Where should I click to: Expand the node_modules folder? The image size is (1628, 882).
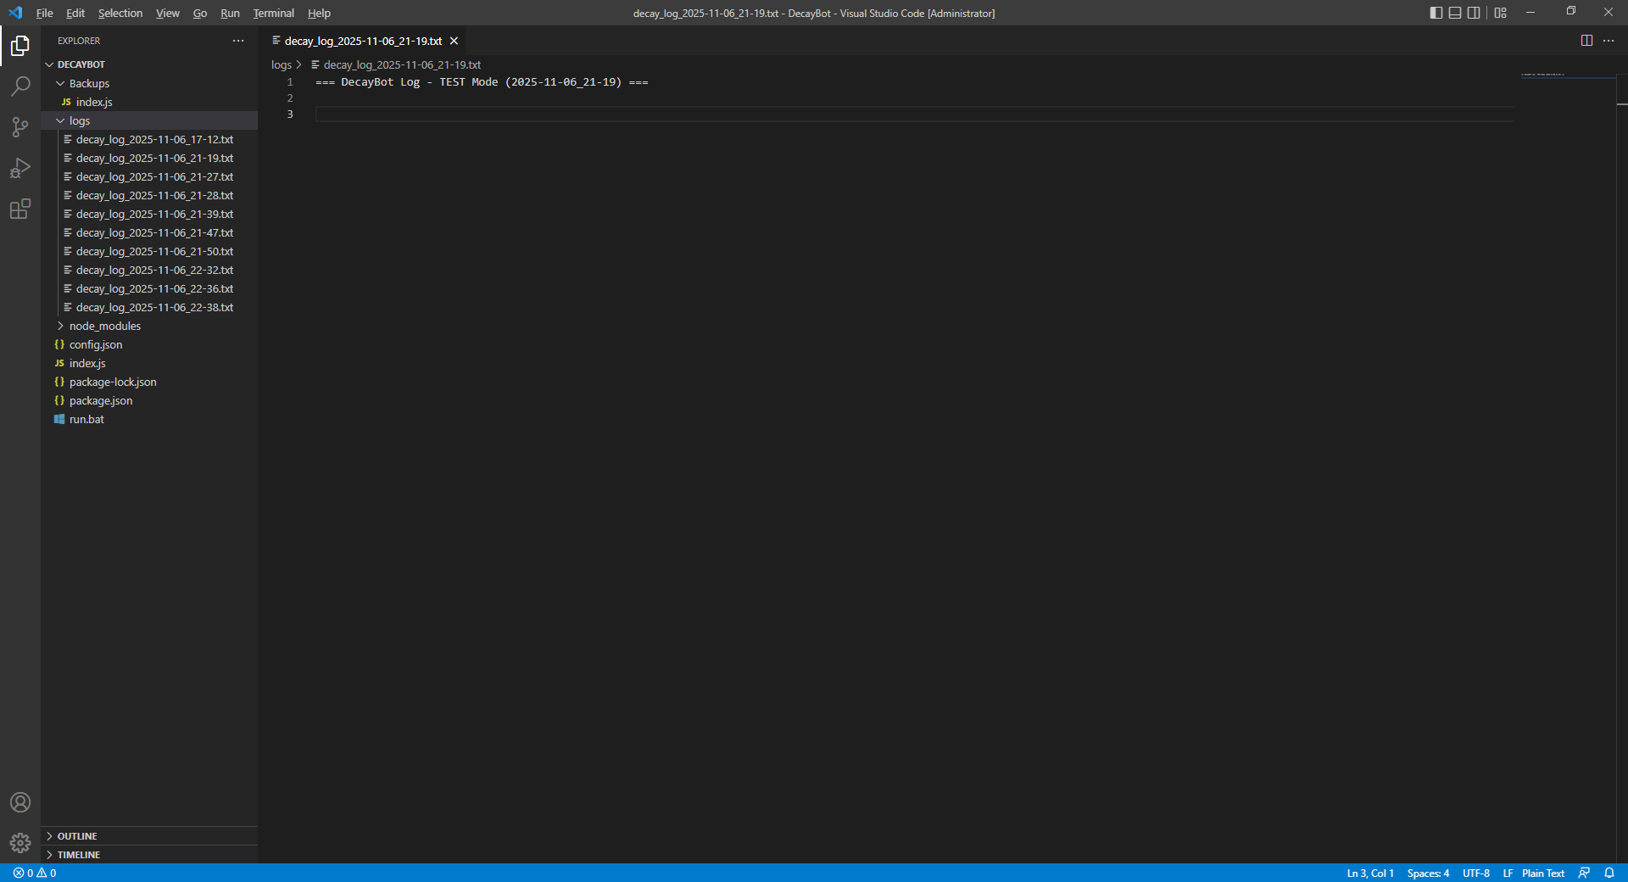(149, 326)
